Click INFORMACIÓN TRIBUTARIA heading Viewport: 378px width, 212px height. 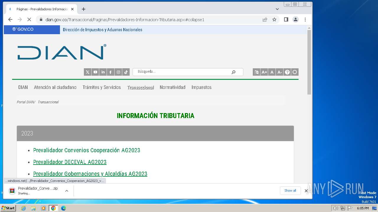coord(156,116)
